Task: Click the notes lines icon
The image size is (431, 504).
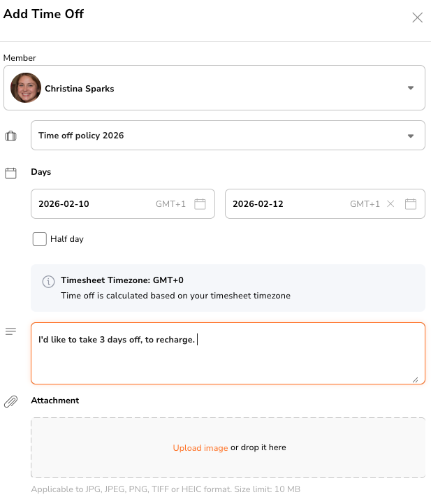Action: click(x=10, y=331)
